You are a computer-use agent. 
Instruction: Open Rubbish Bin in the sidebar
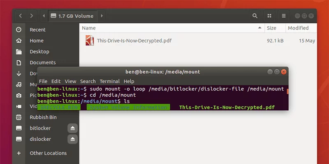click(x=43, y=117)
